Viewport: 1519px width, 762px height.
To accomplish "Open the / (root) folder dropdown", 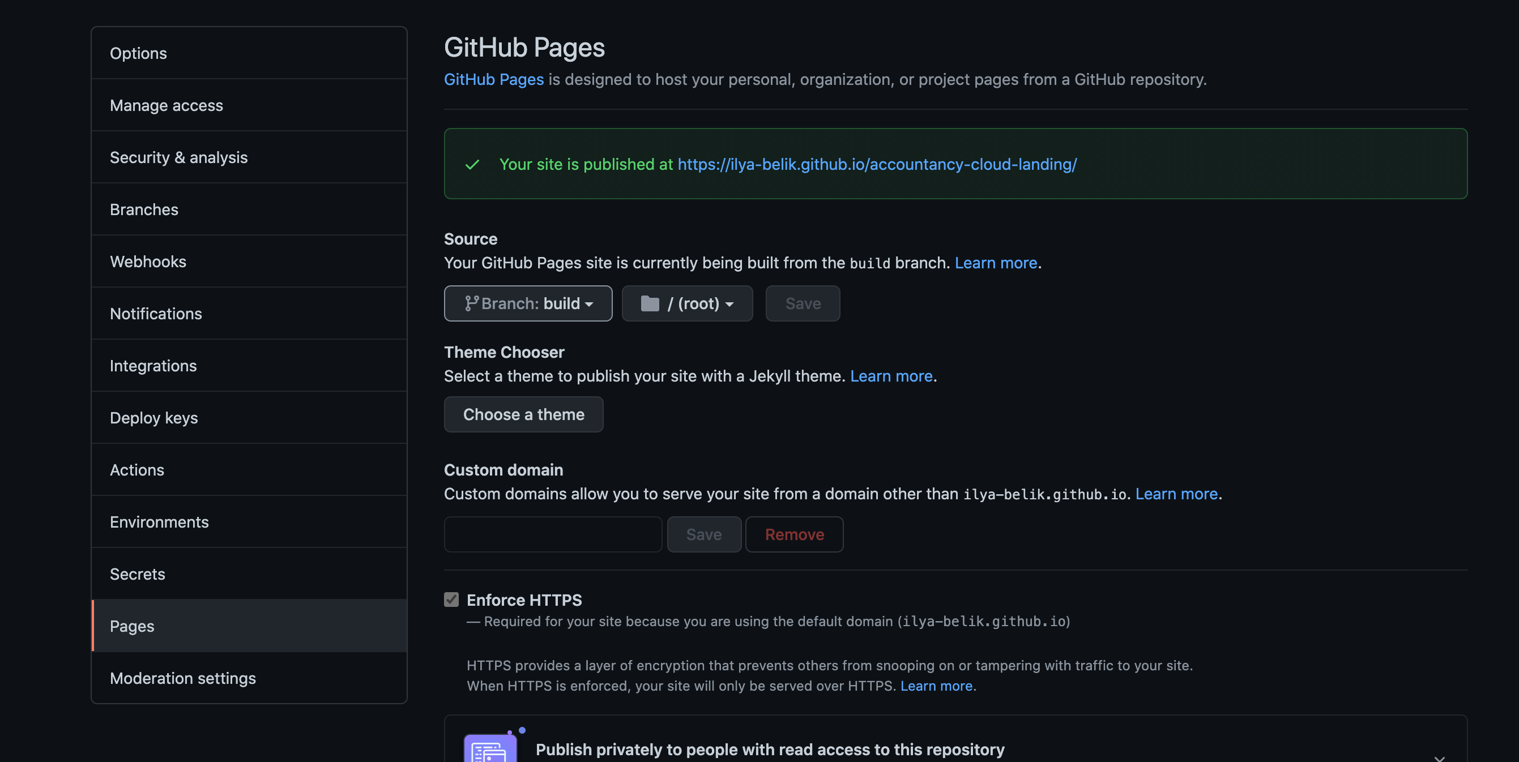I will [x=687, y=303].
